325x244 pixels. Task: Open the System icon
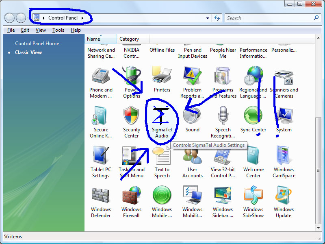tap(284, 120)
